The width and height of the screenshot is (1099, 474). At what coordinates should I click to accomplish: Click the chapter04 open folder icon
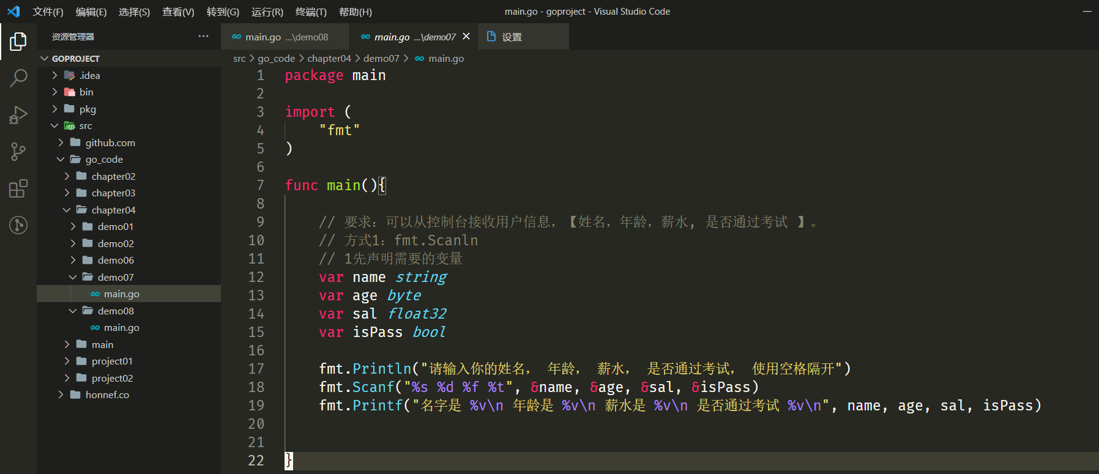pyautogui.click(x=81, y=210)
